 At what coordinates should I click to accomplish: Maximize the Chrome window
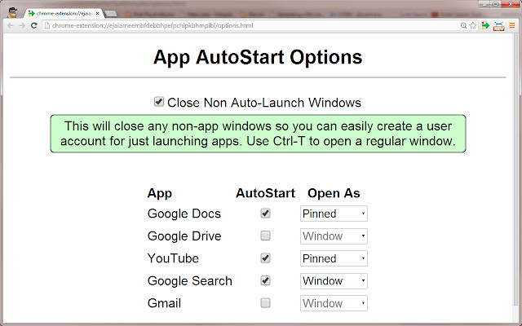pos(495,4)
